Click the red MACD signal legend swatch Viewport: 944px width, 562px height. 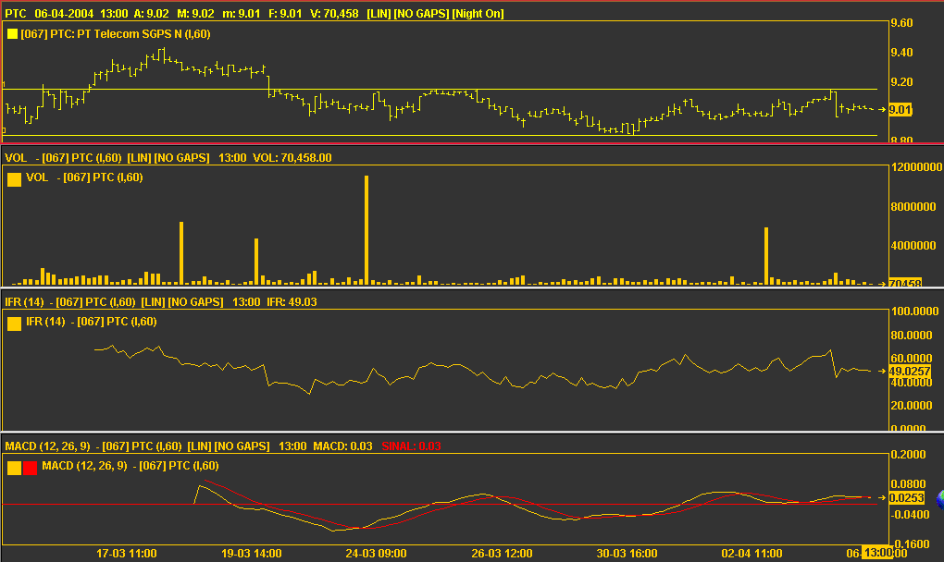[x=31, y=468]
